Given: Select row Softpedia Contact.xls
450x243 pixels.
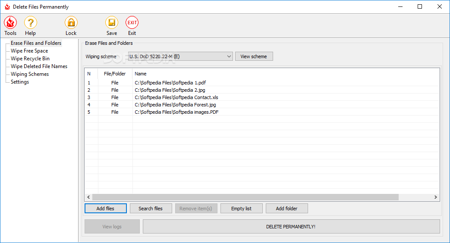Looking at the screenshot, I should tap(262, 97).
